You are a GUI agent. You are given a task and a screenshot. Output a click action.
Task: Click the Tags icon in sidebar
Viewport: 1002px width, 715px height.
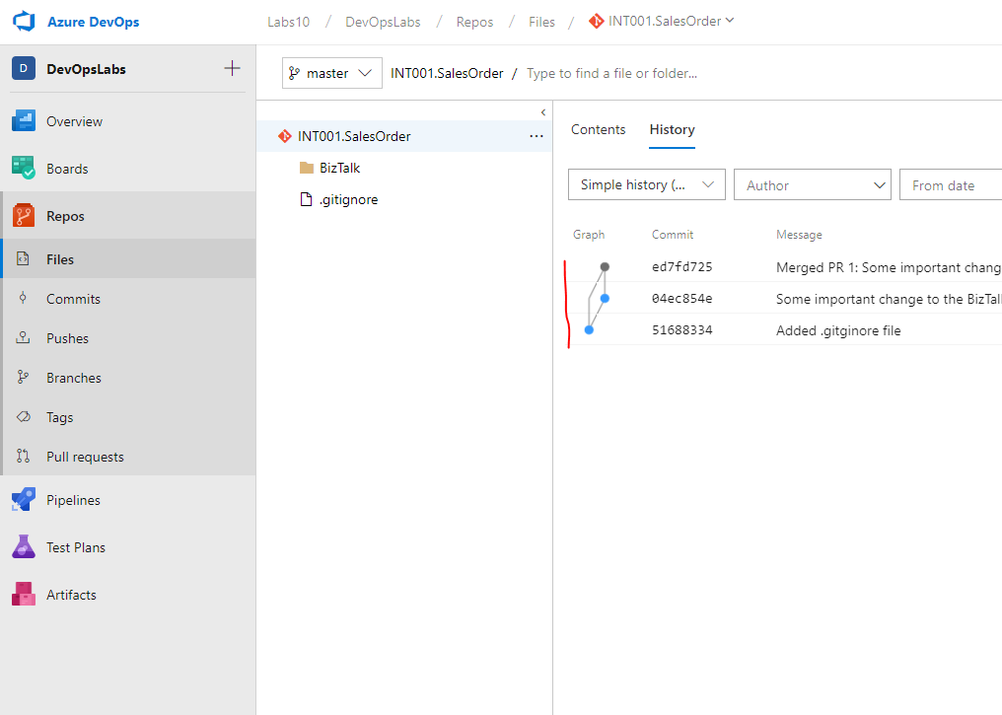[23, 417]
